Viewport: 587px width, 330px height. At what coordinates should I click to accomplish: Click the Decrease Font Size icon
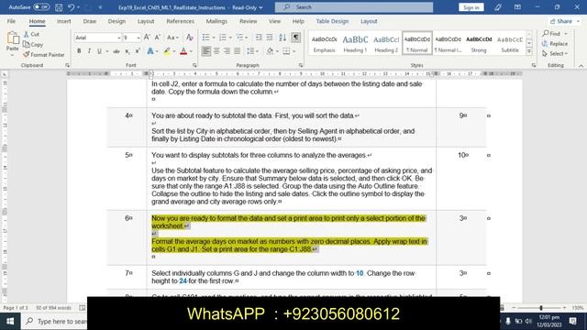(x=158, y=38)
